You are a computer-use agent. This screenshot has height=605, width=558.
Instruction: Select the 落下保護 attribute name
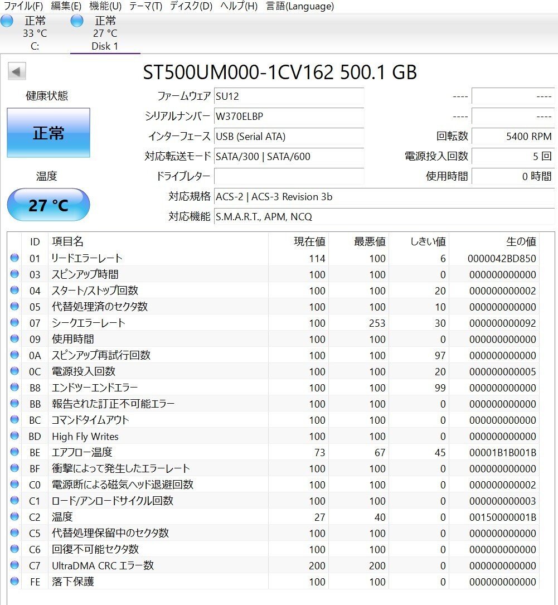pos(73,582)
